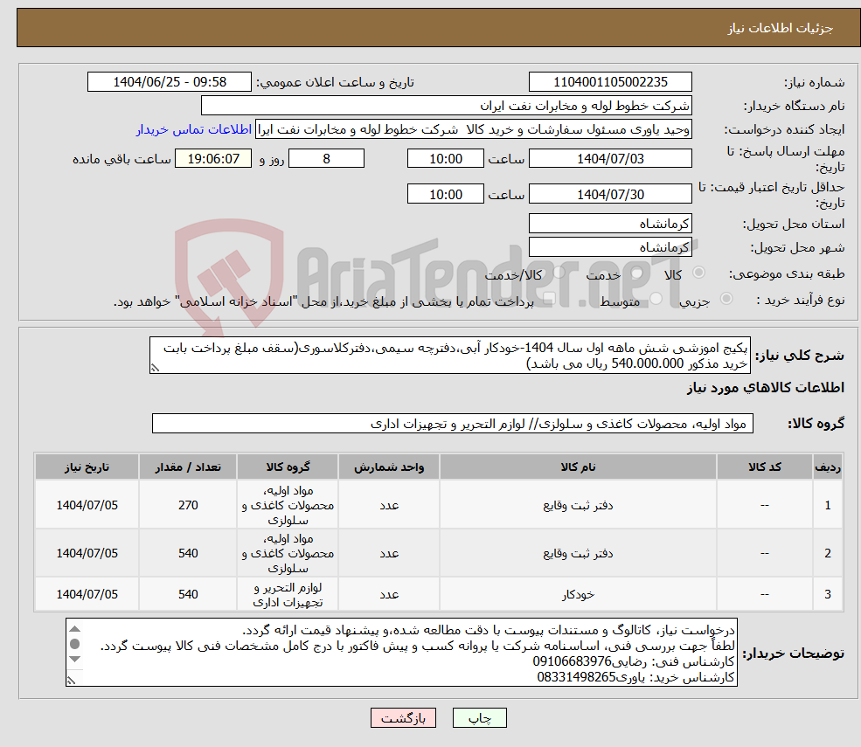The image size is (861, 747).
Task: Click the remaining time counter 19:06:07
Action: click(x=213, y=158)
